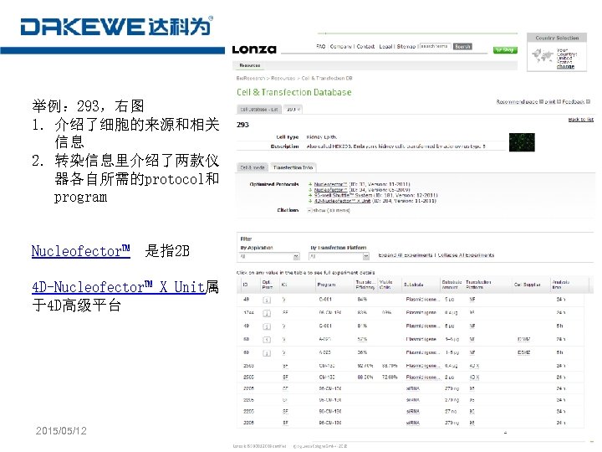The width and height of the screenshot is (602, 452).
Task: Click the Analysis time column header
Action: 560,285
